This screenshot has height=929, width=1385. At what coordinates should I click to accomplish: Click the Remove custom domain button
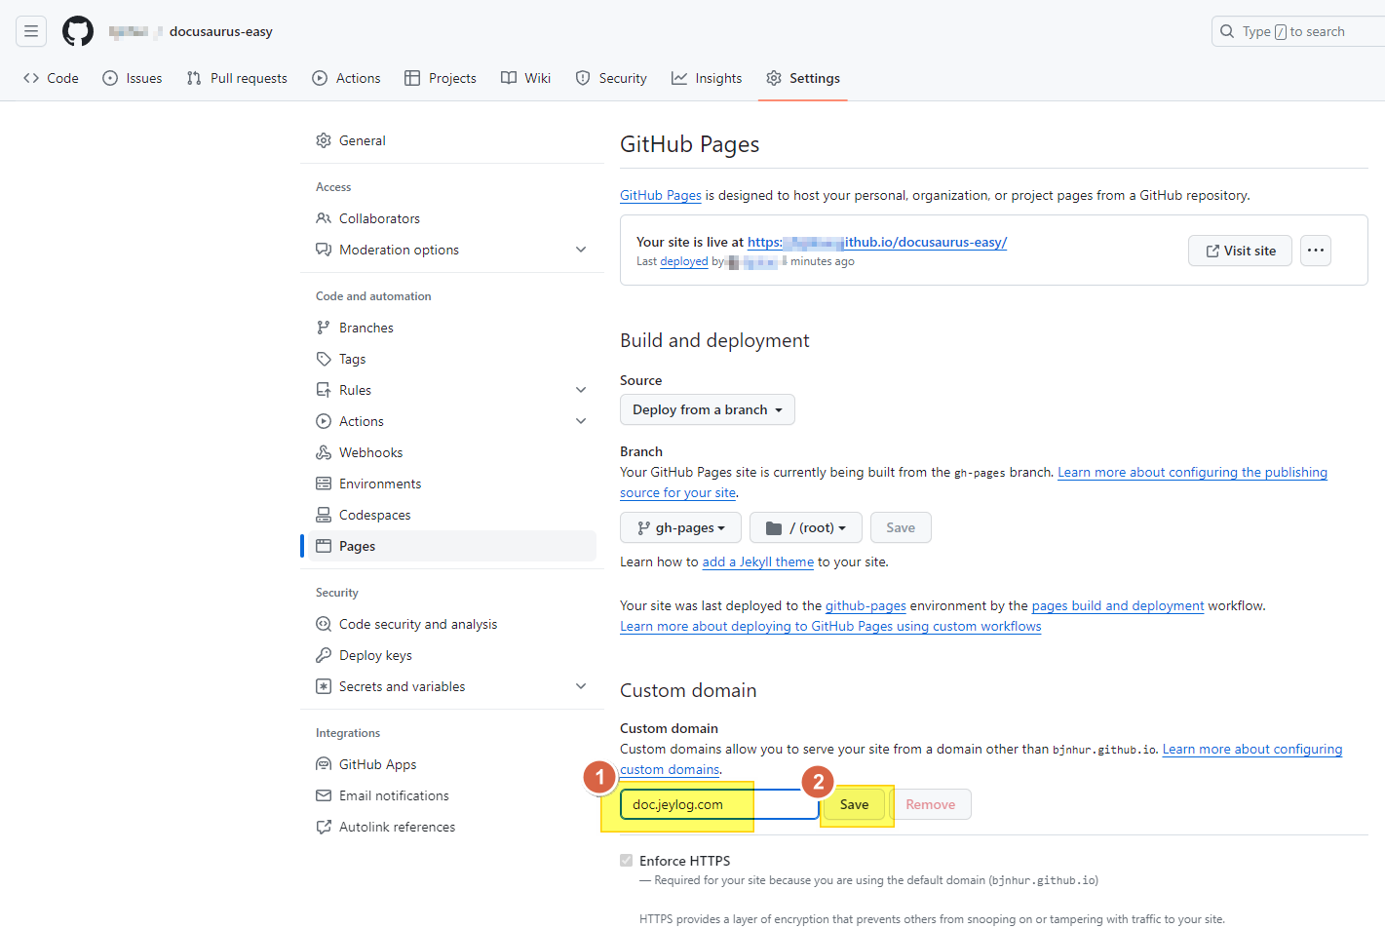click(931, 804)
